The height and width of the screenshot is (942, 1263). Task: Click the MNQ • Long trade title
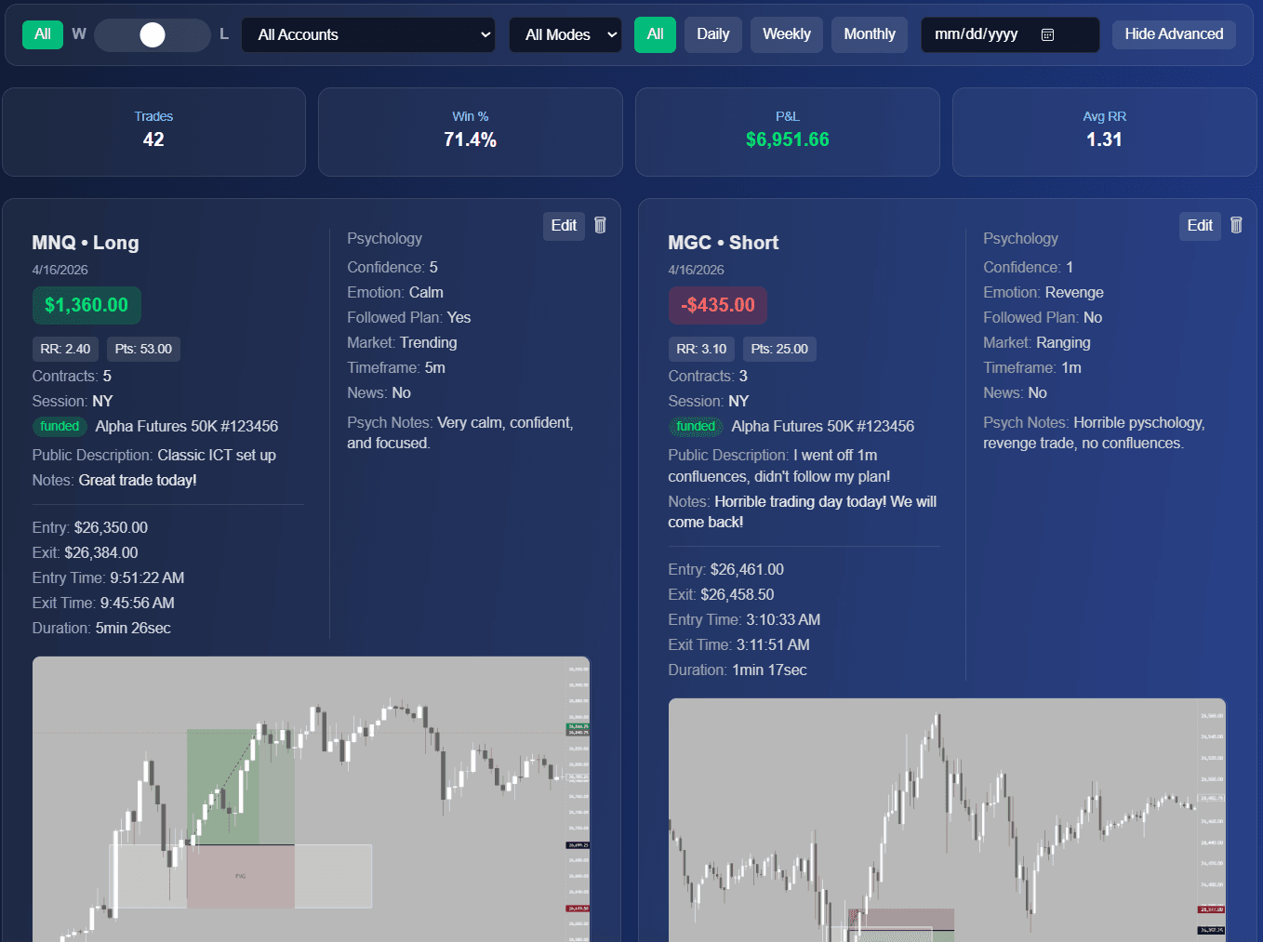pos(86,243)
